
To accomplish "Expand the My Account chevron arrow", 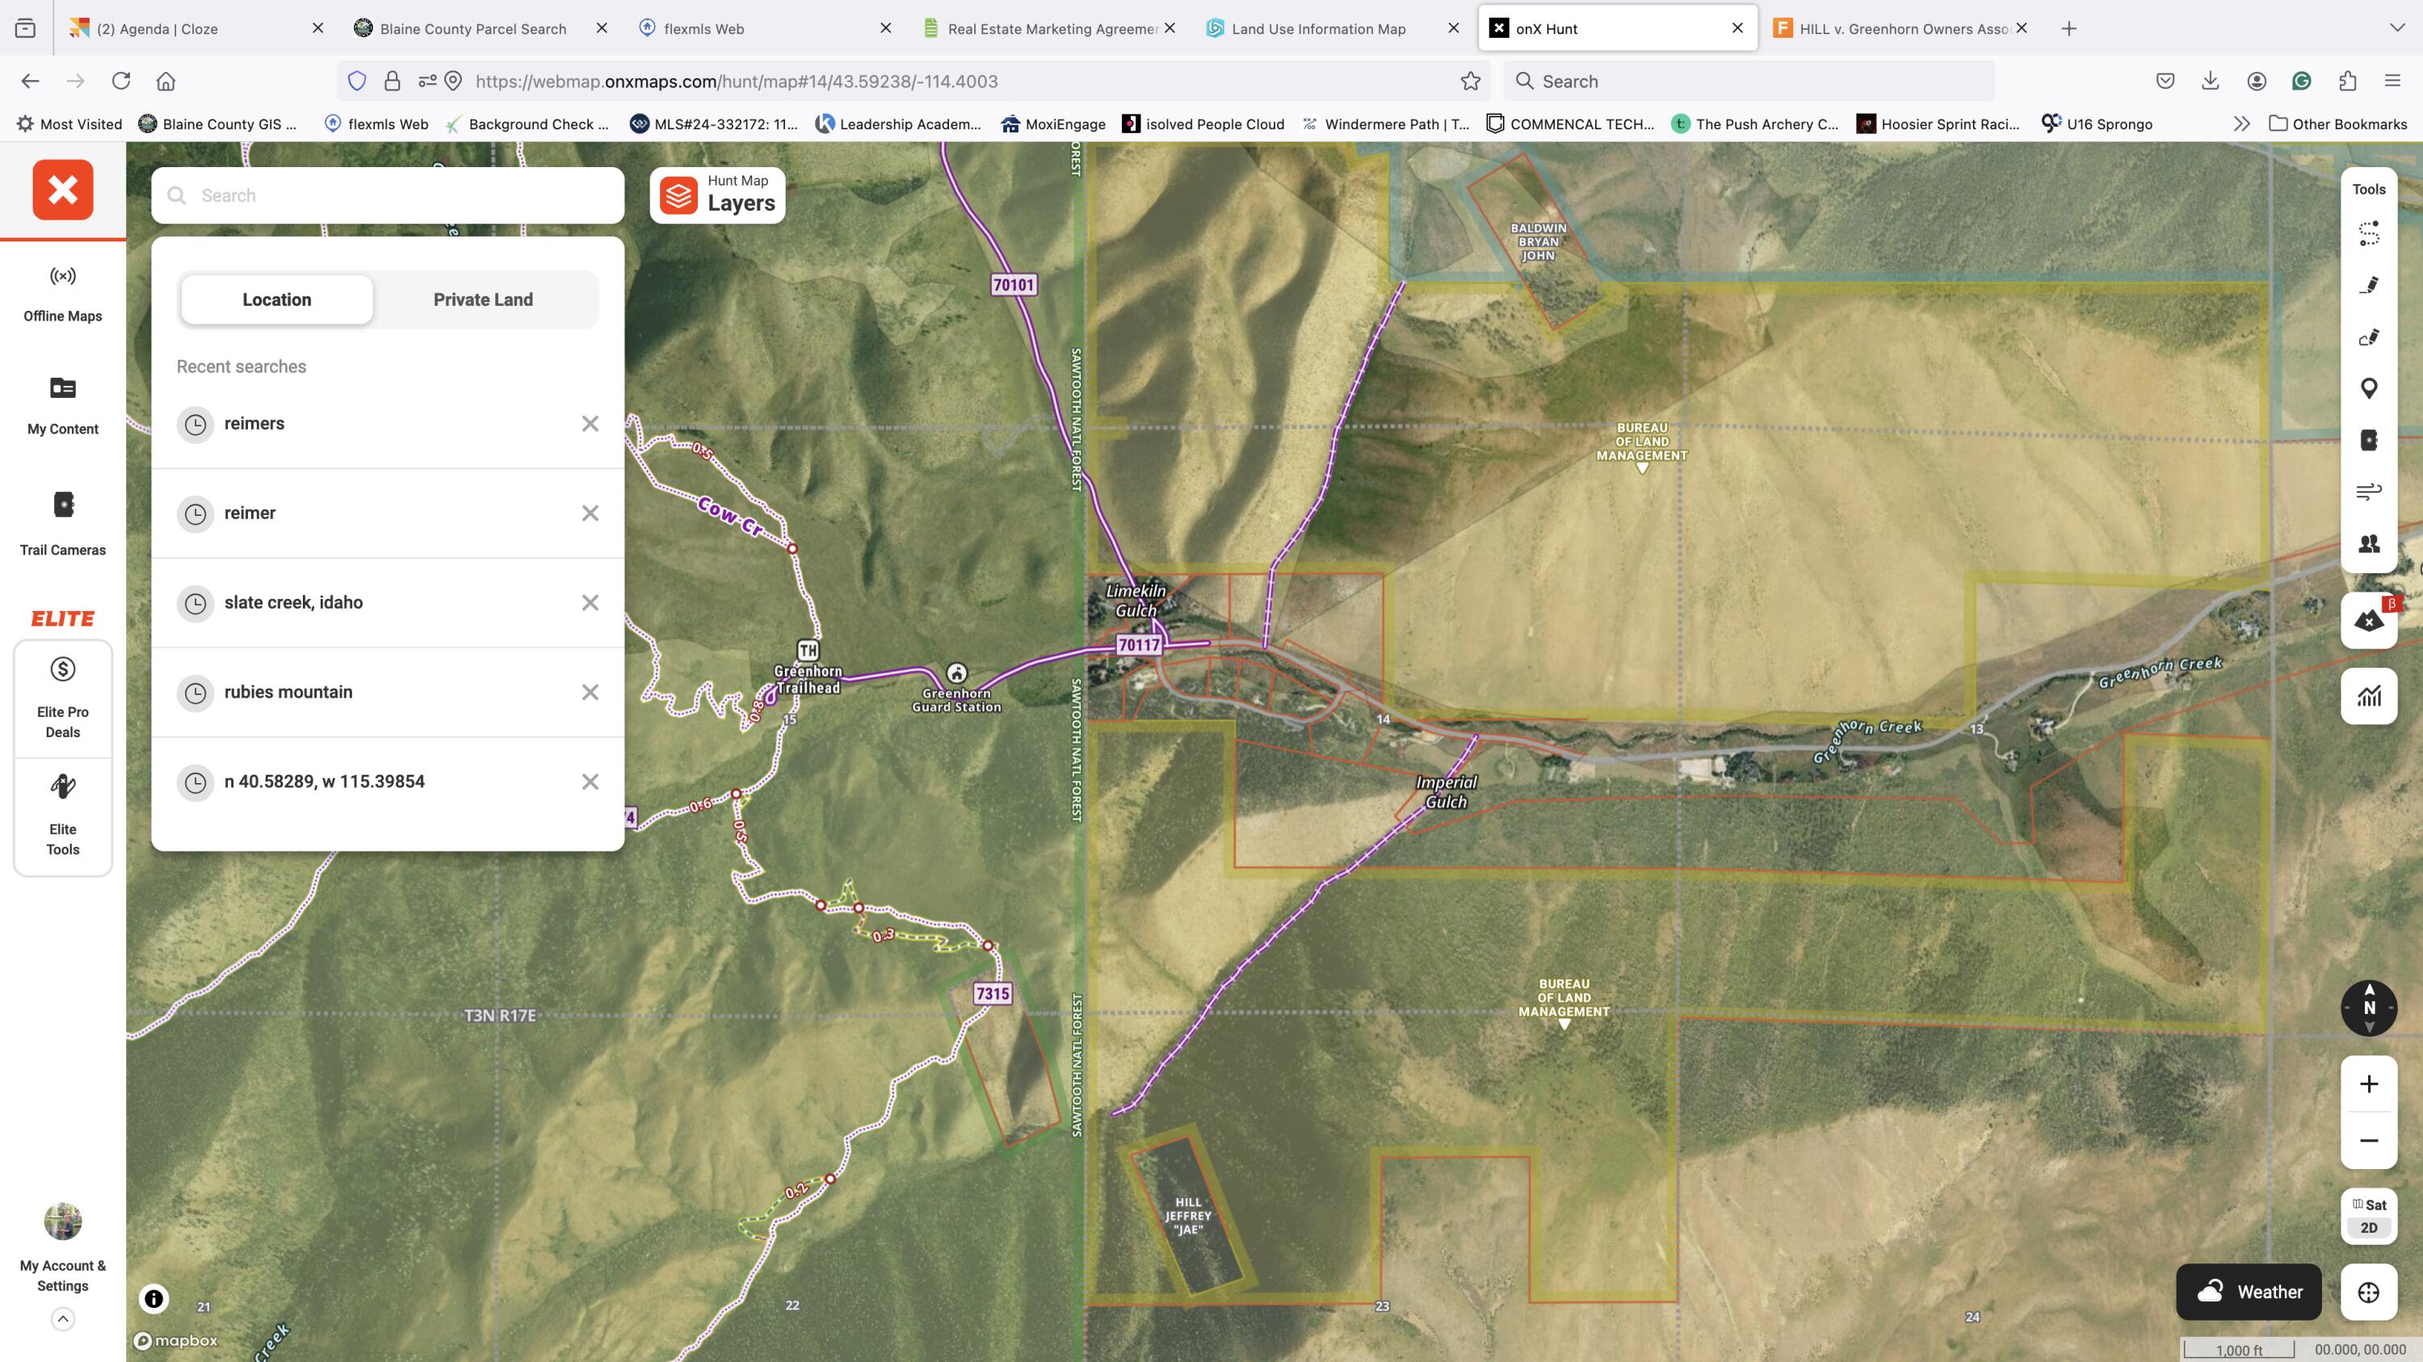I will coord(63,1318).
